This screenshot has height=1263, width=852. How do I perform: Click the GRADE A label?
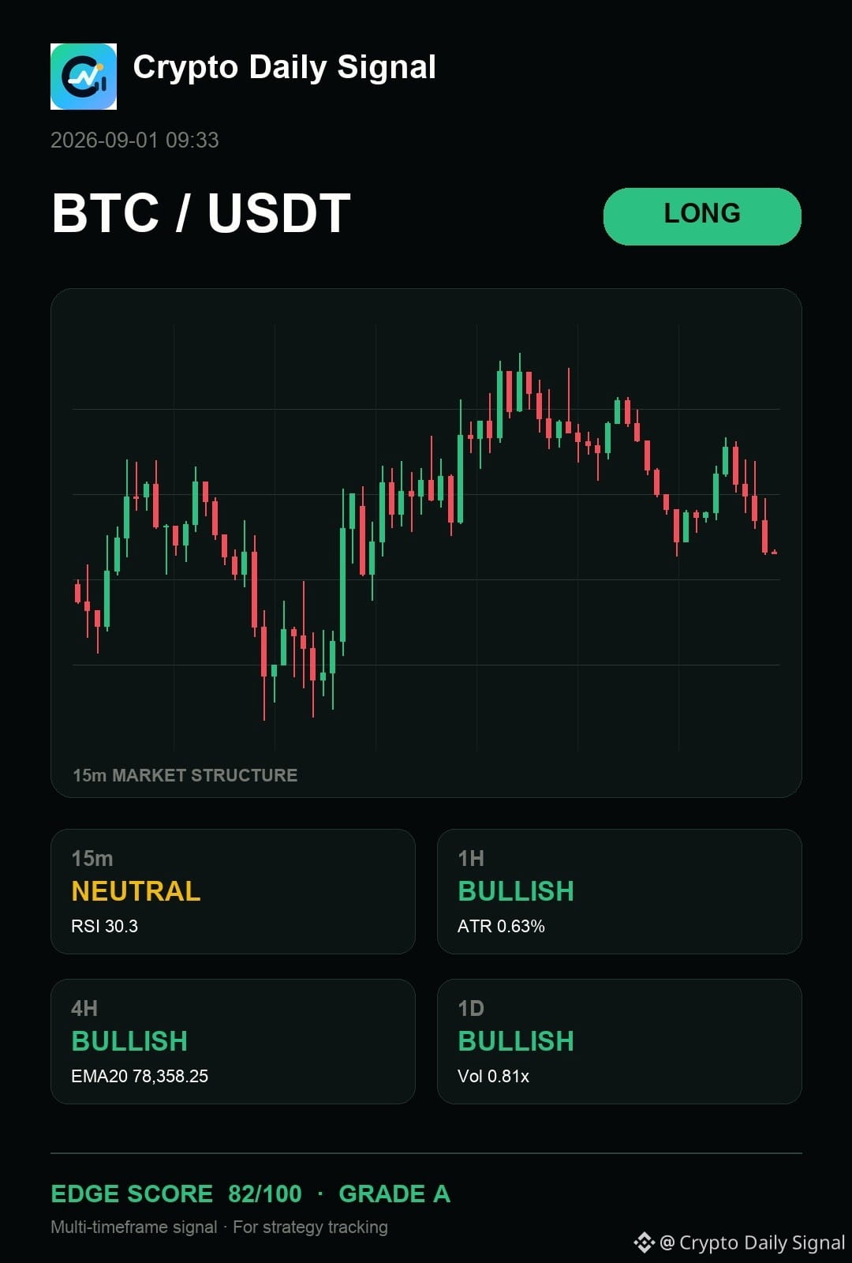click(x=394, y=1194)
